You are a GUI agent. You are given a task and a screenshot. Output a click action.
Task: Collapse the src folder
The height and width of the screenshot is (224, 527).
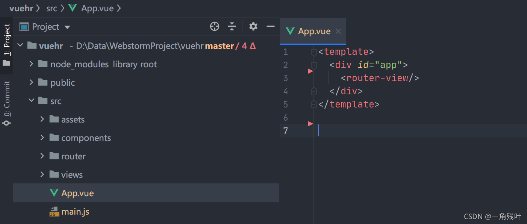point(32,101)
